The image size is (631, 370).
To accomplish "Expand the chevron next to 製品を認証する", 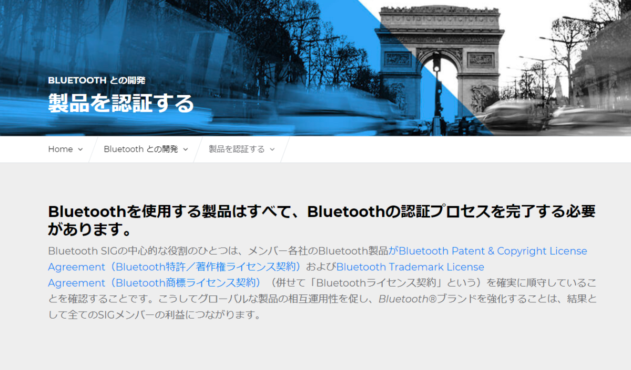I will [x=272, y=150].
